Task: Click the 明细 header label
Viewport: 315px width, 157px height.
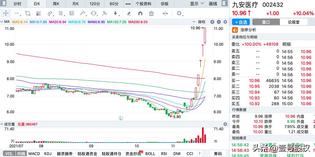Action: (287, 44)
